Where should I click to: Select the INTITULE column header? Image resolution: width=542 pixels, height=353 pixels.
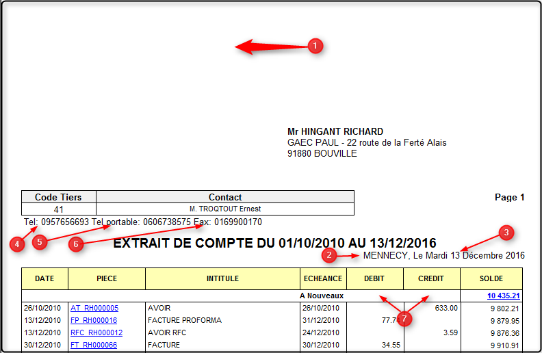click(x=222, y=278)
